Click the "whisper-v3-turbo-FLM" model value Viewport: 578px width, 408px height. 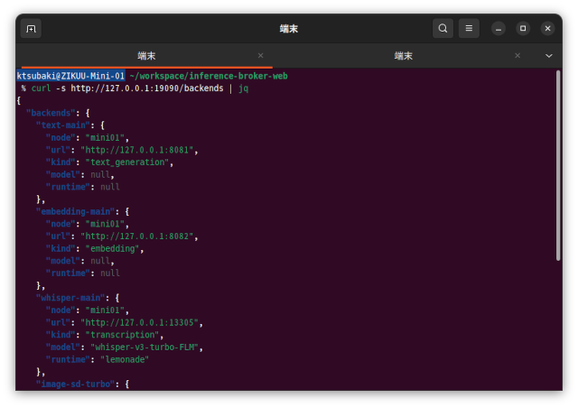pos(144,348)
